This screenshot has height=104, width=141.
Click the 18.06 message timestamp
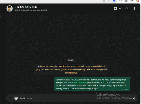pyautogui.click(x=124, y=90)
